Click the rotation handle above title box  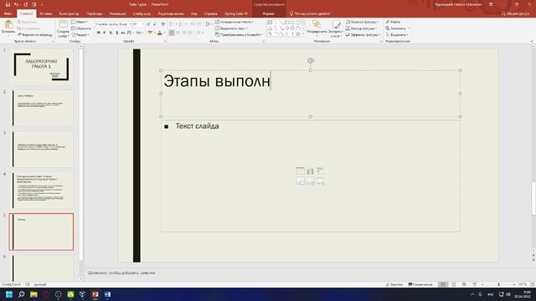tap(311, 61)
